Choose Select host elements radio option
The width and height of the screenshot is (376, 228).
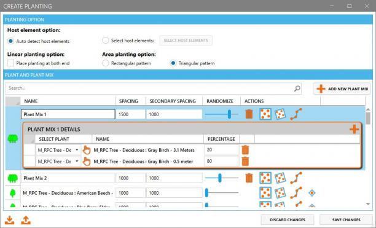pos(106,41)
